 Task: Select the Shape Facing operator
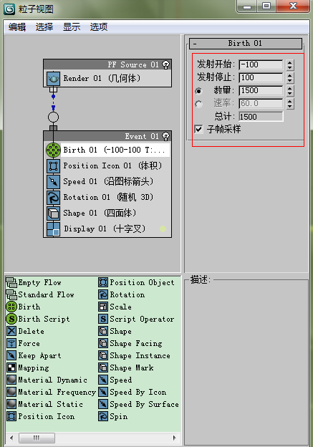(x=130, y=343)
